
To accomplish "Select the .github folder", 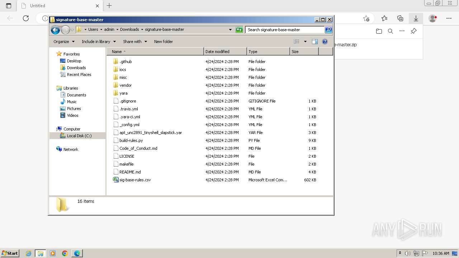I will [126, 62].
